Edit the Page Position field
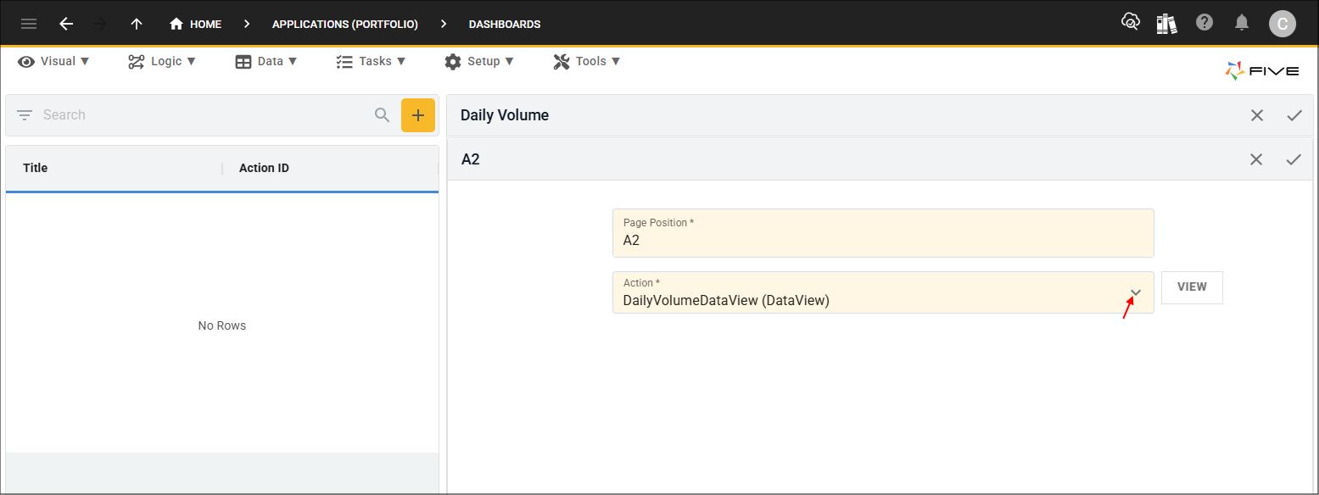Image resolution: width=1319 pixels, height=495 pixels. (883, 233)
